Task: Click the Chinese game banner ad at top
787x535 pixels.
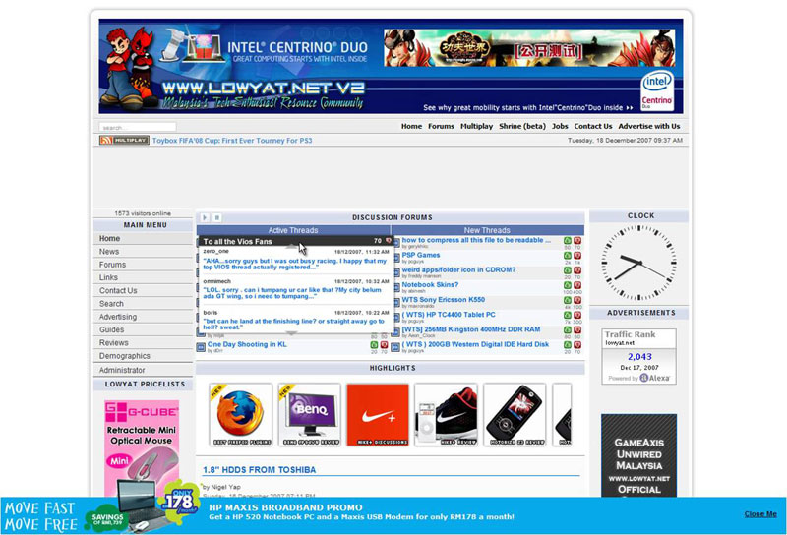Action: pyautogui.click(x=529, y=48)
